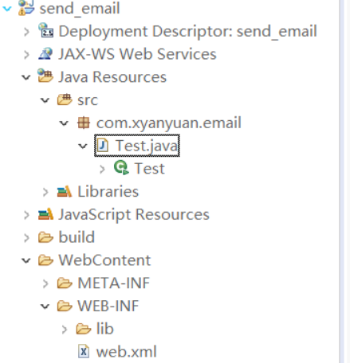Select the Java Resources label

click(112, 77)
